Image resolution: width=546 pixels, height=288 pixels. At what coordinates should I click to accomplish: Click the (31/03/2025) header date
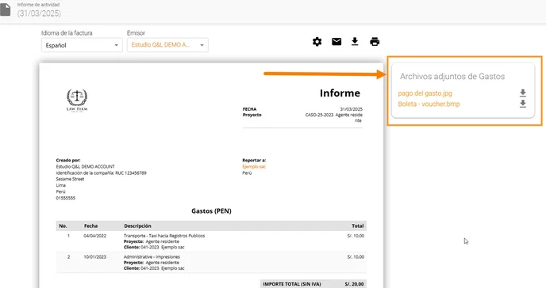(39, 13)
